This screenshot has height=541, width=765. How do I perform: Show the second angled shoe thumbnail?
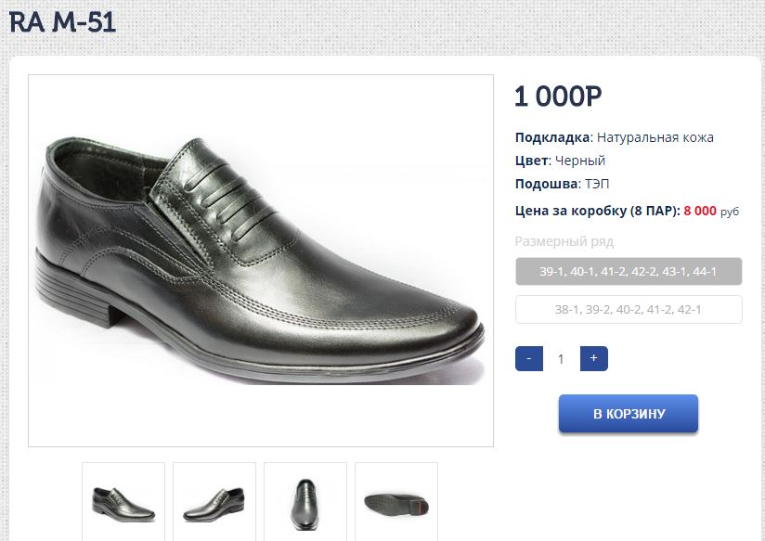(x=214, y=501)
